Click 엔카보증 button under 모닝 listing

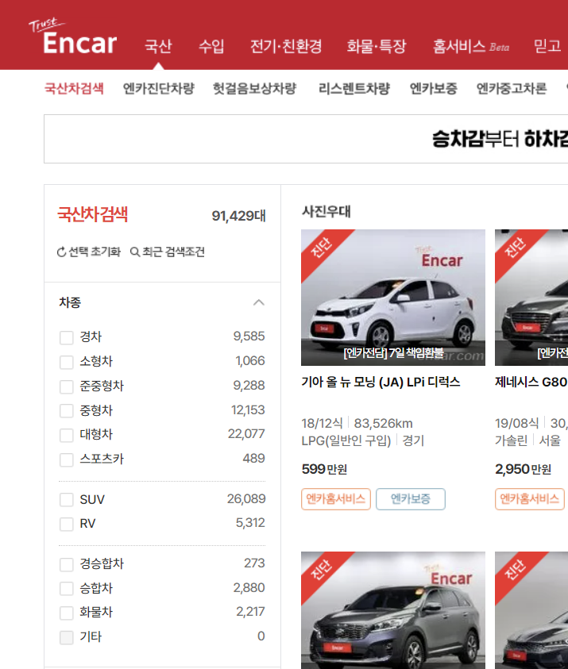coord(411,498)
